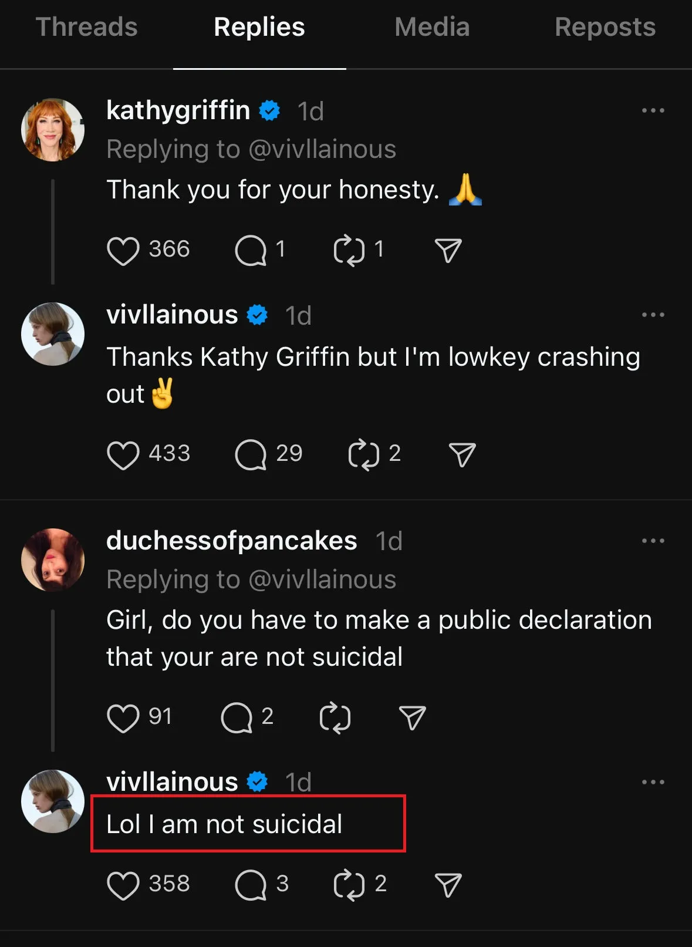This screenshot has height=947, width=692.
Task: Open the Reposts tab
Action: [x=605, y=28]
